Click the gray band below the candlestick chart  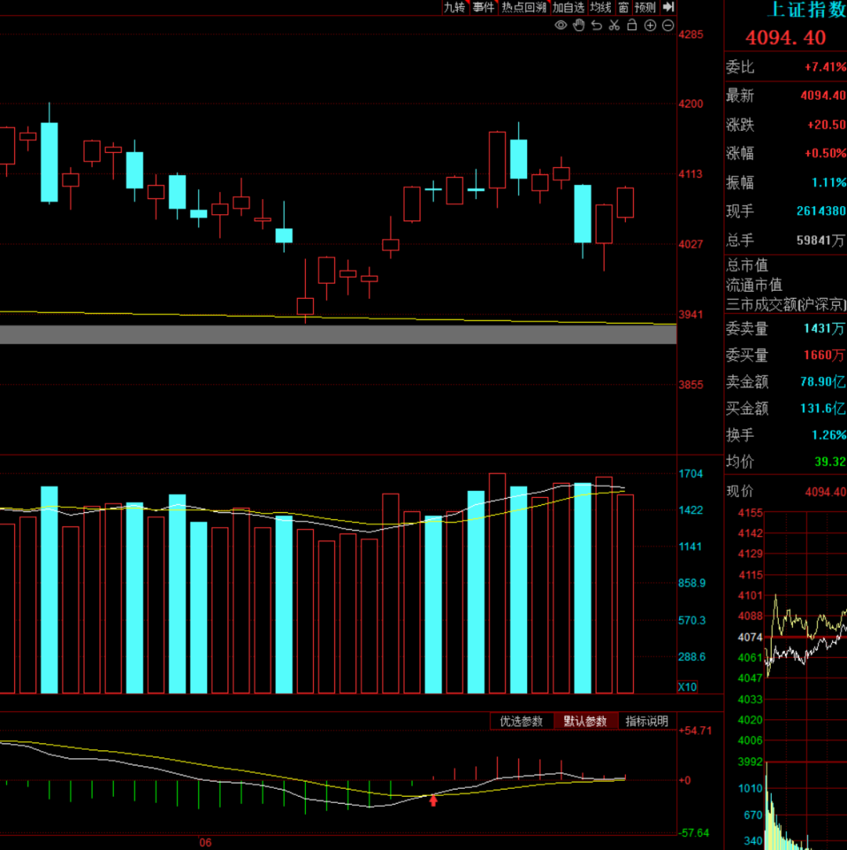(338, 334)
